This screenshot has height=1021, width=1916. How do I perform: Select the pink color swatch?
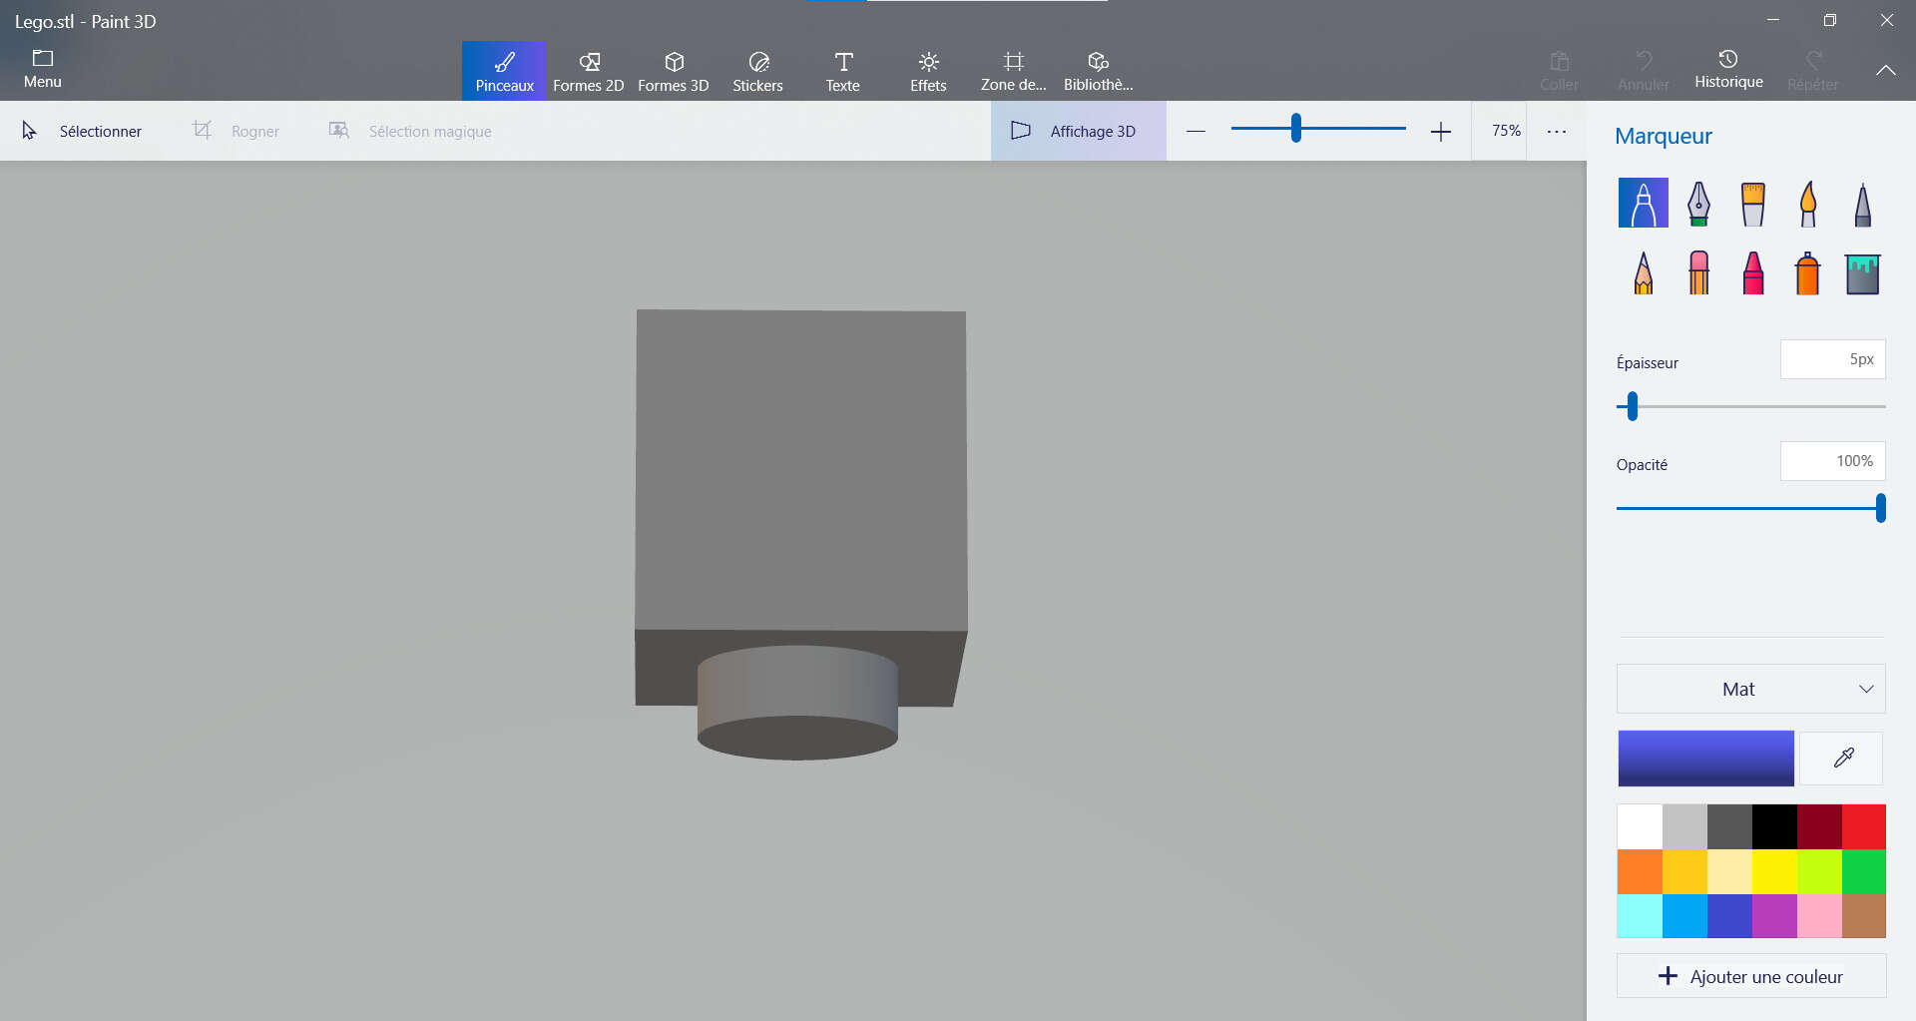(x=1819, y=916)
